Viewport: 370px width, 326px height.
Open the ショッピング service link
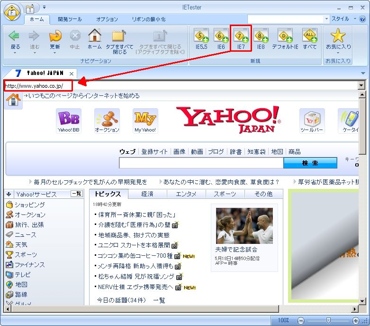30,205
